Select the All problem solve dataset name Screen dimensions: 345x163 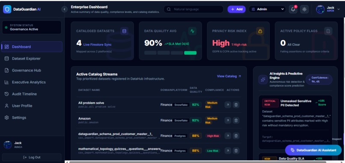click(91, 103)
